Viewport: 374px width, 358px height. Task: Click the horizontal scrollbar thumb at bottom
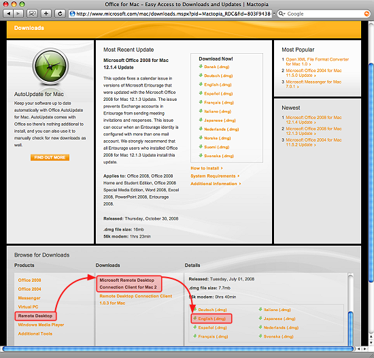point(177,349)
